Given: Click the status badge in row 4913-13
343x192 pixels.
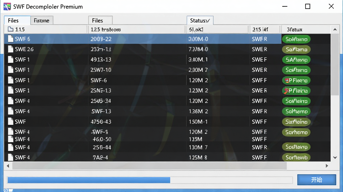Looking at the screenshot, I should click(x=296, y=60).
